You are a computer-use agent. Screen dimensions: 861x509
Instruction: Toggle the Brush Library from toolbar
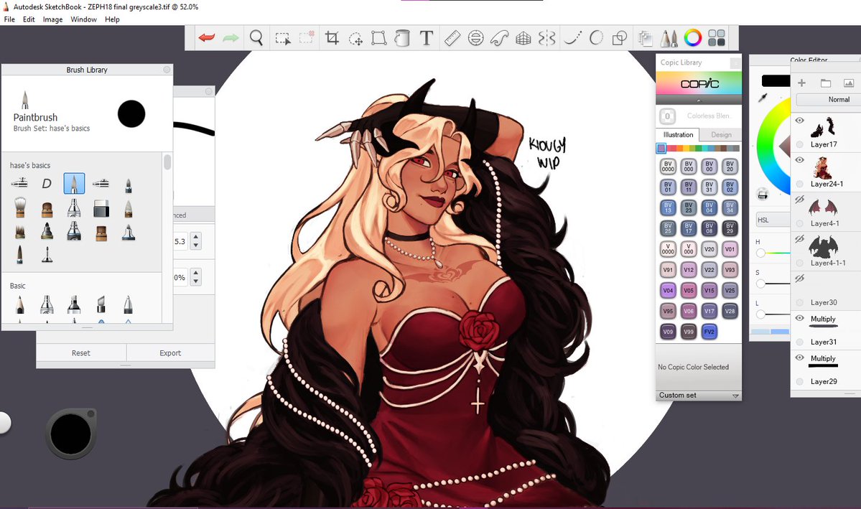coord(669,38)
